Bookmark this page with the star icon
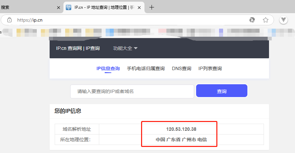Screen dimensions: 295x153 [x=266, y=20]
